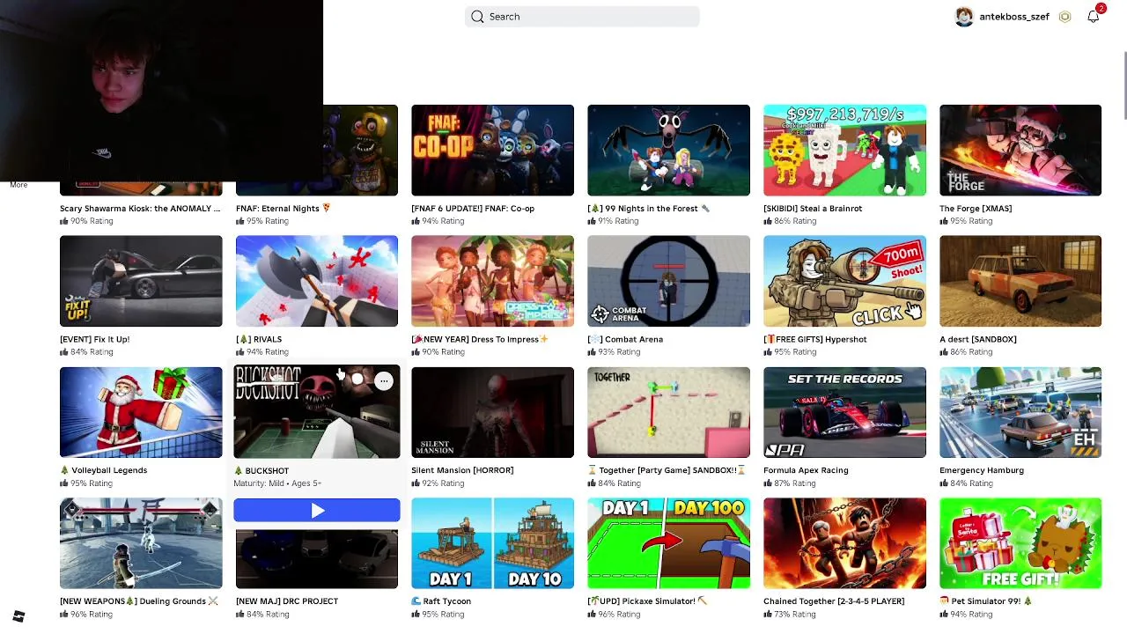
Task: Click the Raft Tycoon title
Action: coord(441,601)
